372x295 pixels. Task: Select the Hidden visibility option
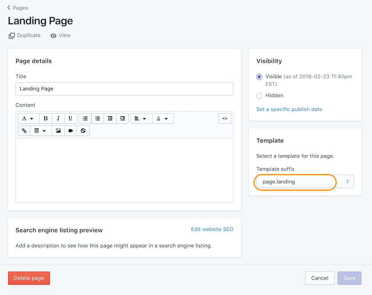(259, 96)
